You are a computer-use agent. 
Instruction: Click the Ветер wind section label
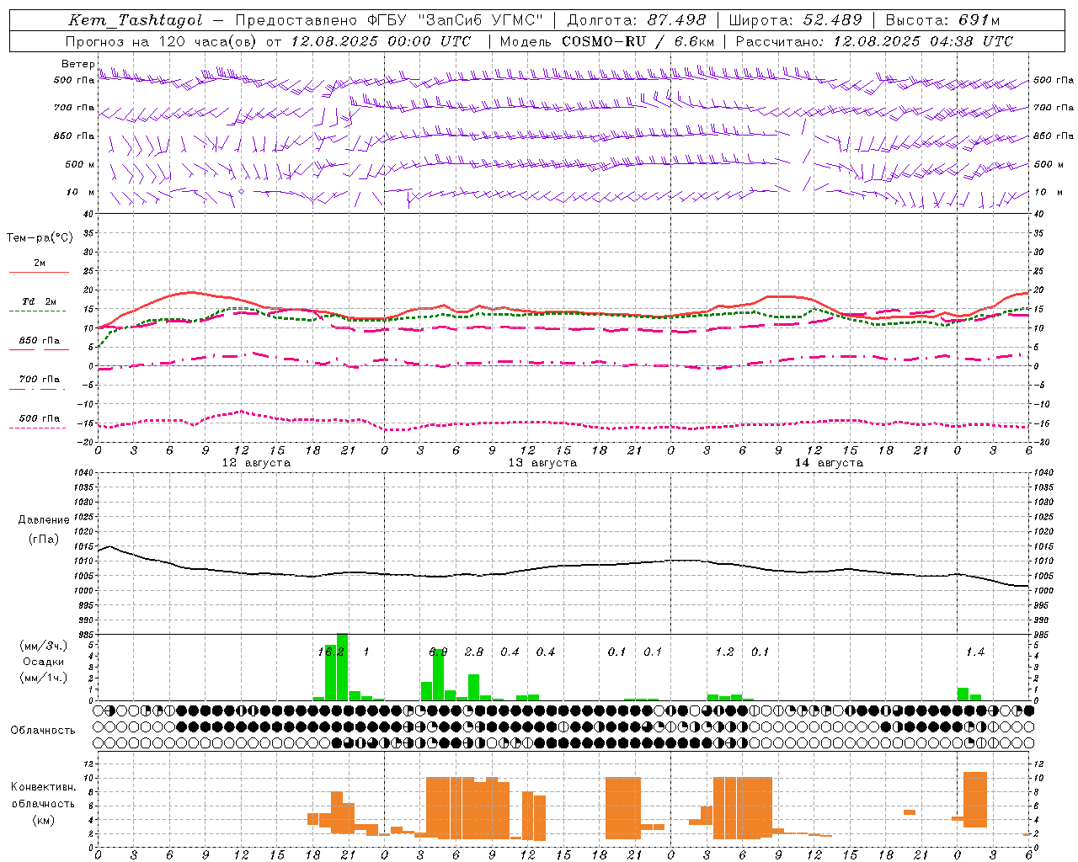point(77,64)
